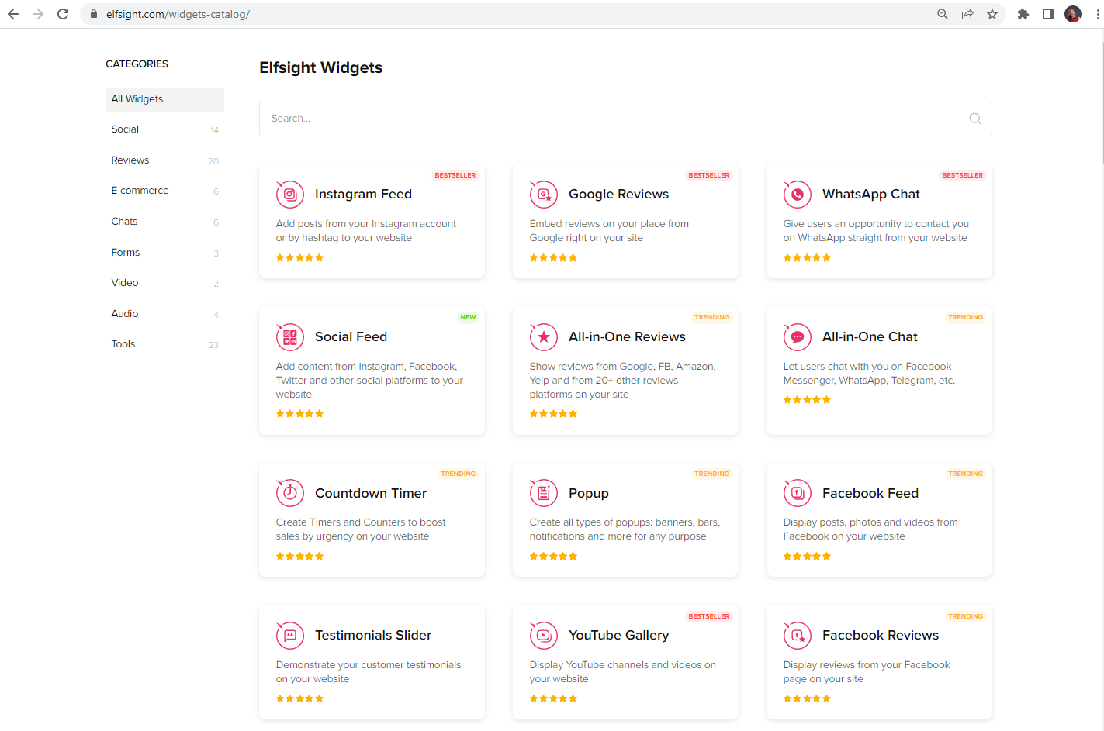The width and height of the screenshot is (1104, 731).
Task: Click the BESTSELLER badge on YouTube Gallery
Action: (x=709, y=617)
